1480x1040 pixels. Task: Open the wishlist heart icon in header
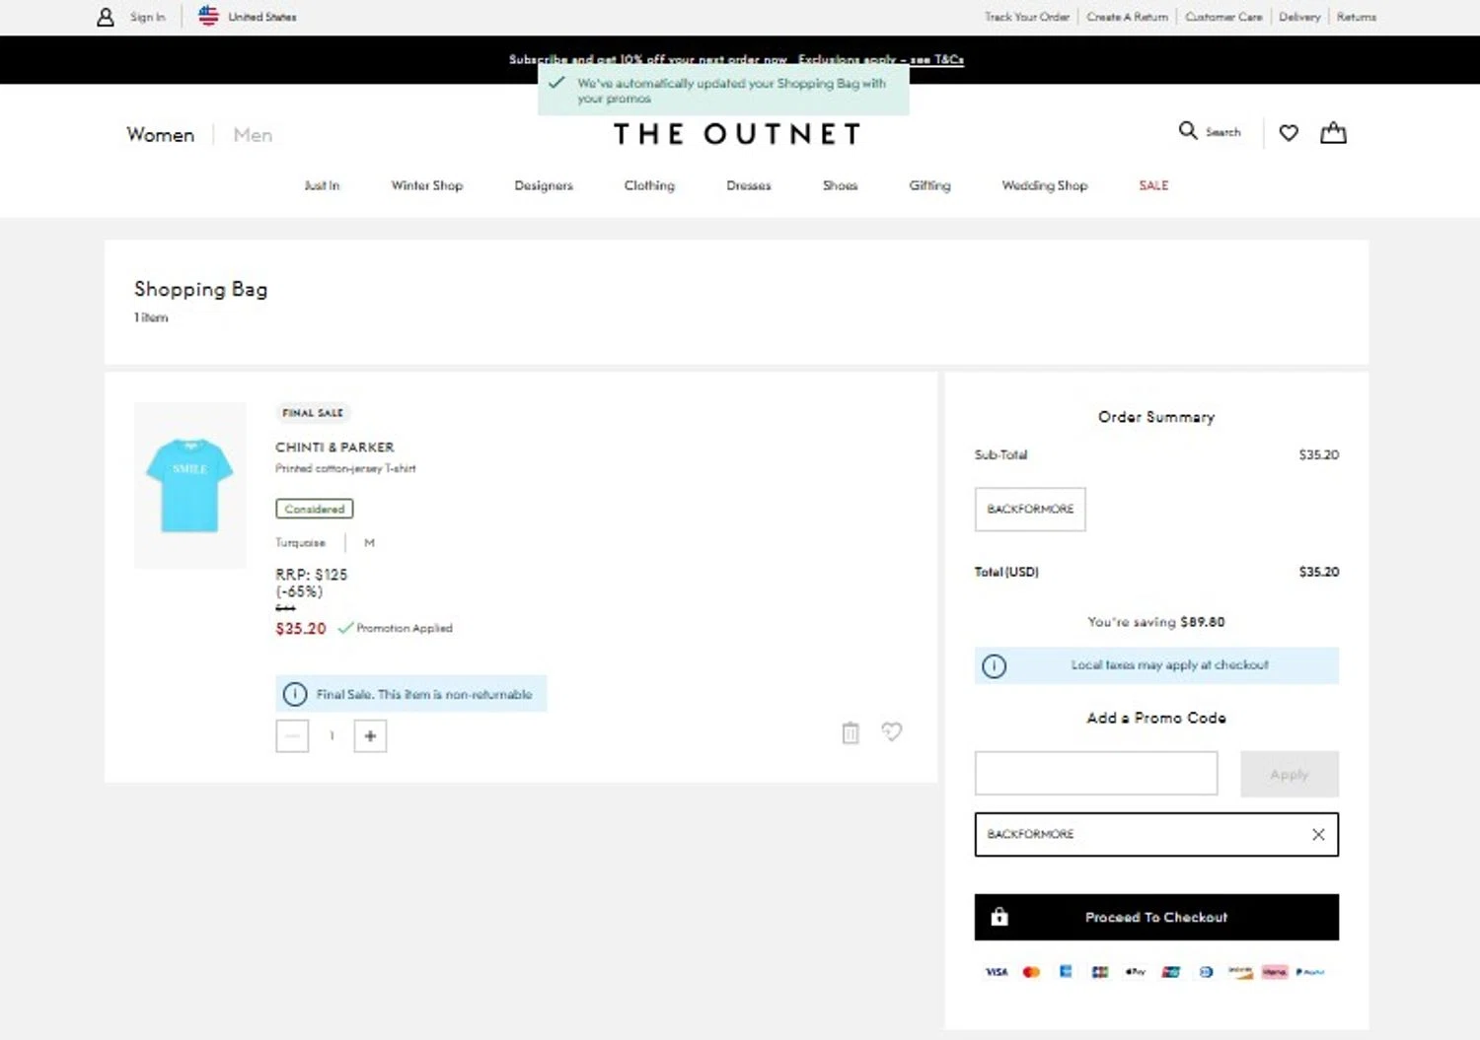tap(1289, 132)
